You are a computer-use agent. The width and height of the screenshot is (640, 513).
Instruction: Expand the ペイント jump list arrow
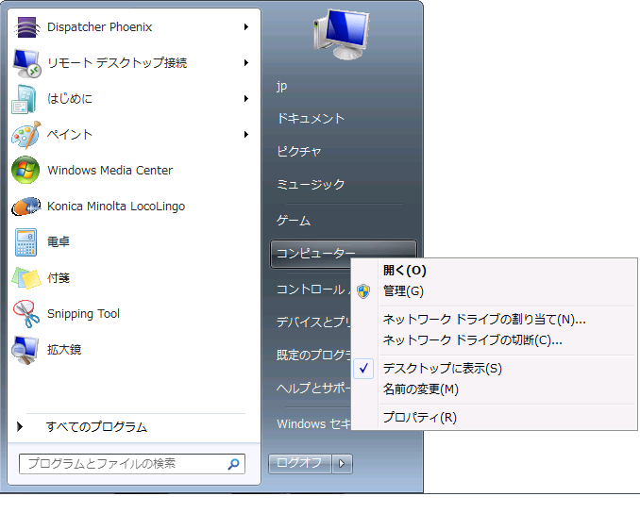pos(246,135)
